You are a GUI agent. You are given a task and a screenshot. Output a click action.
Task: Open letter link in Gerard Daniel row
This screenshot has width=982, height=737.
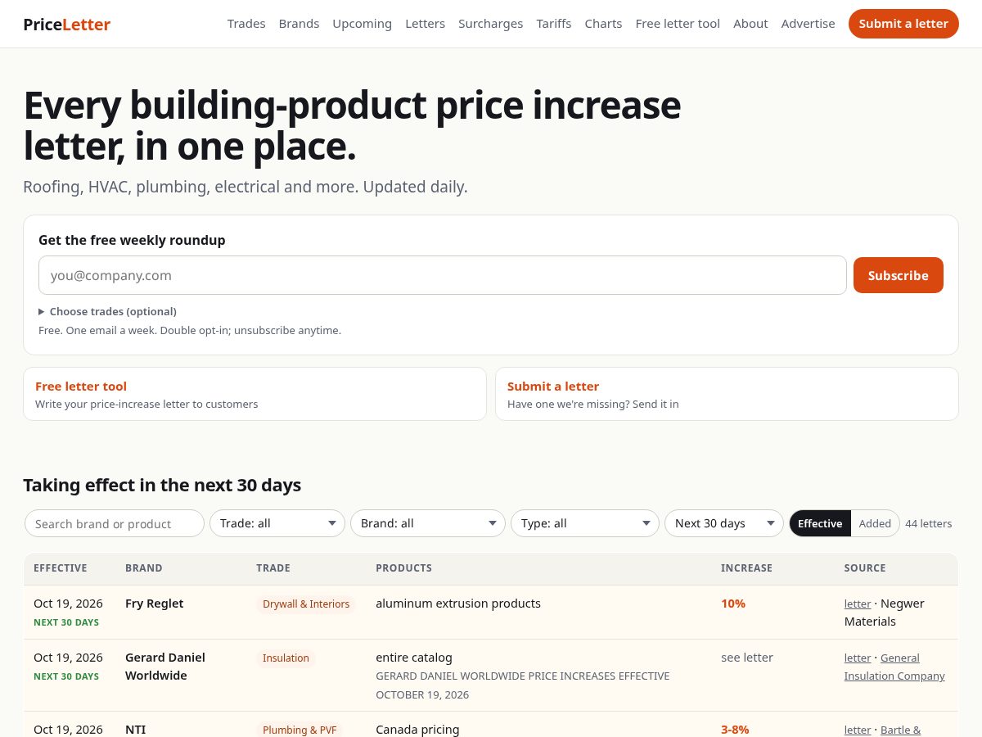tap(858, 658)
